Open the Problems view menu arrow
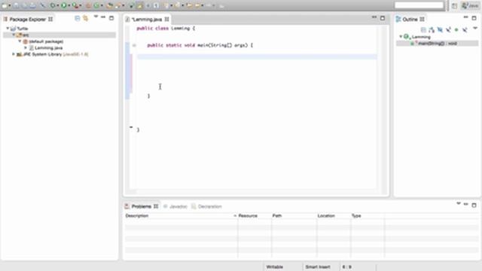482x271 pixels. (x=459, y=203)
